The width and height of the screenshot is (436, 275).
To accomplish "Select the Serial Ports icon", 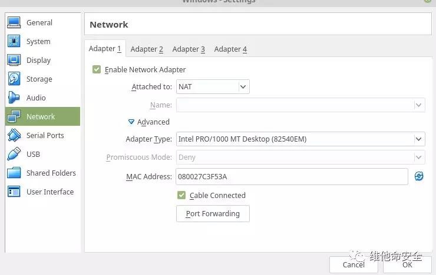I will pos(14,136).
